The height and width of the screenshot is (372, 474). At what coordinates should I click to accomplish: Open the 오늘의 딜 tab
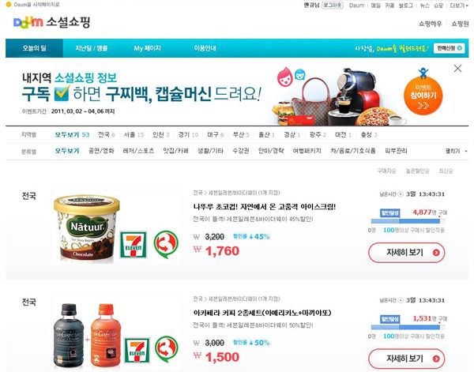(35, 48)
